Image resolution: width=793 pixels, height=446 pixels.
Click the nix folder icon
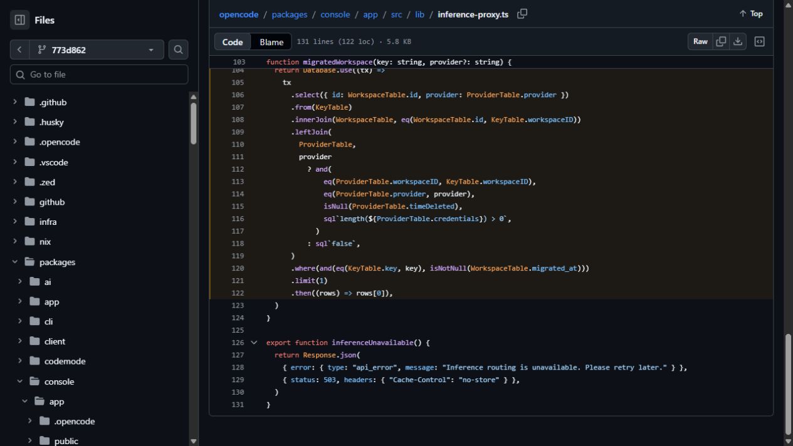[x=29, y=242]
